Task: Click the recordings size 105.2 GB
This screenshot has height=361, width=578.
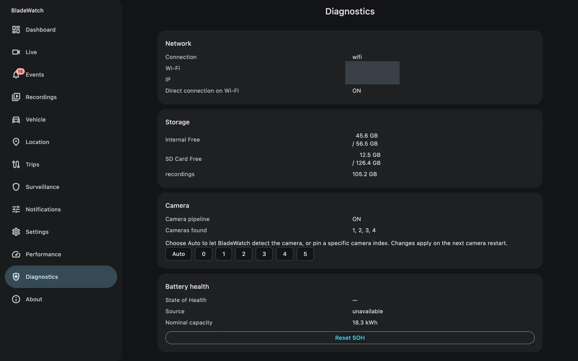Action: tap(364, 174)
